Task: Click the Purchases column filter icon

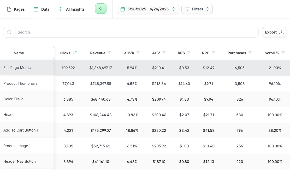Action: point(250,53)
